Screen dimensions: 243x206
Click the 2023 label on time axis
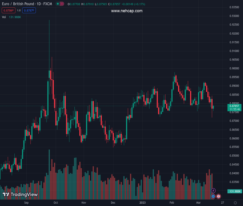click(143, 203)
